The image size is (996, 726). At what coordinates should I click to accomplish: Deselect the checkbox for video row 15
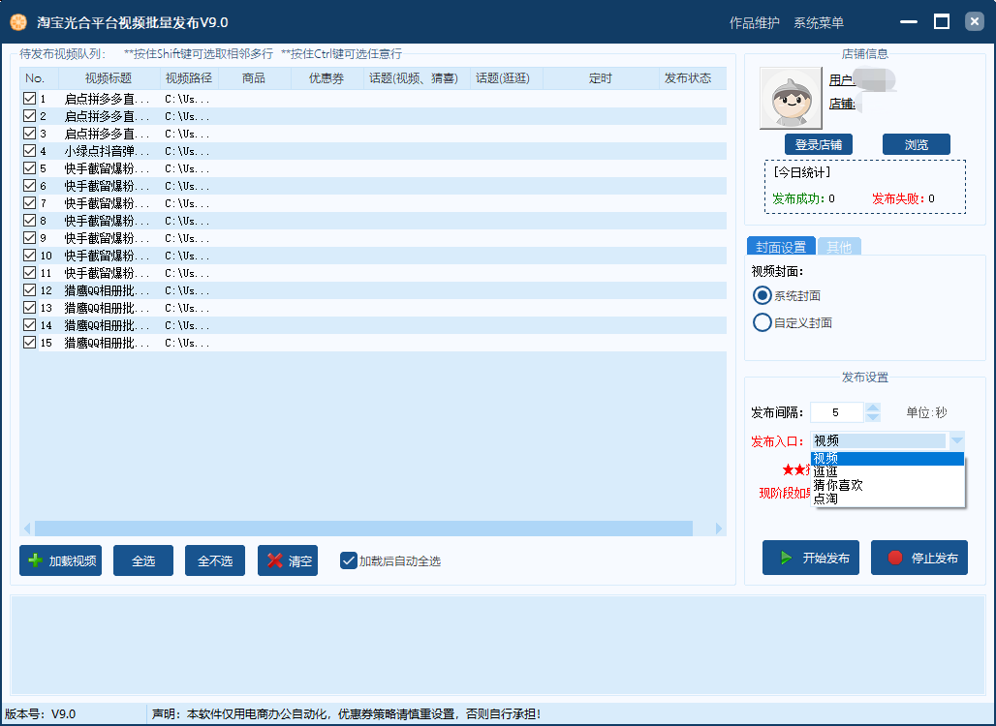coord(29,342)
